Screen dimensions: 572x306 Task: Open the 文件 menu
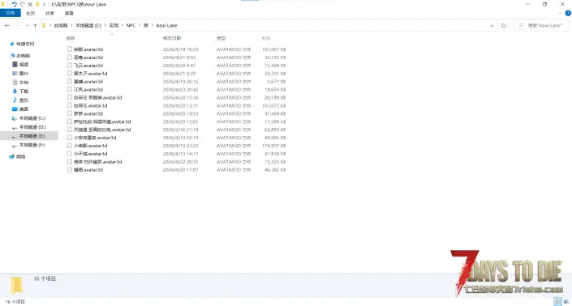pyautogui.click(x=11, y=13)
